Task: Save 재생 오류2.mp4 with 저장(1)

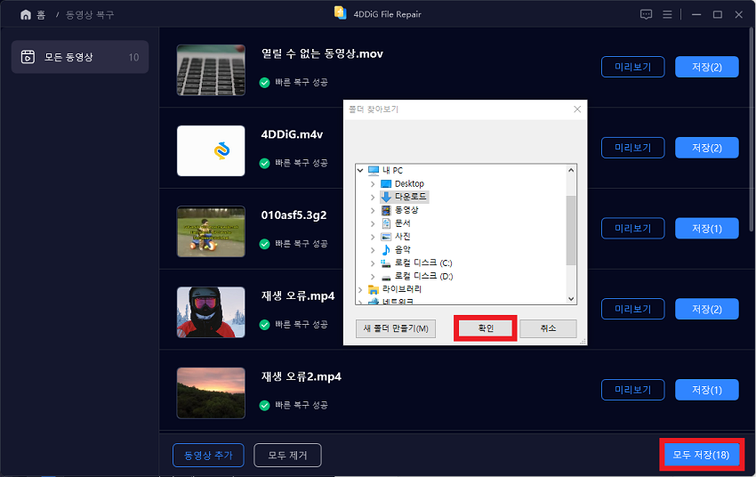Action: 707,390
